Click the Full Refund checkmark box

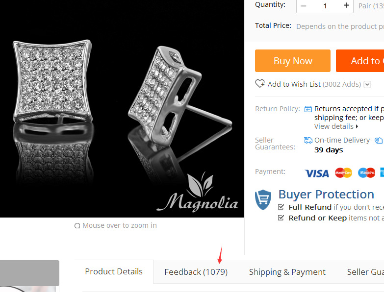(x=281, y=207)
